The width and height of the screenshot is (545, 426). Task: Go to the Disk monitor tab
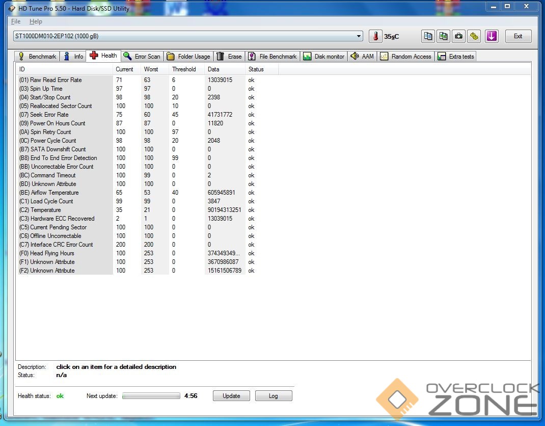(324, 57)
